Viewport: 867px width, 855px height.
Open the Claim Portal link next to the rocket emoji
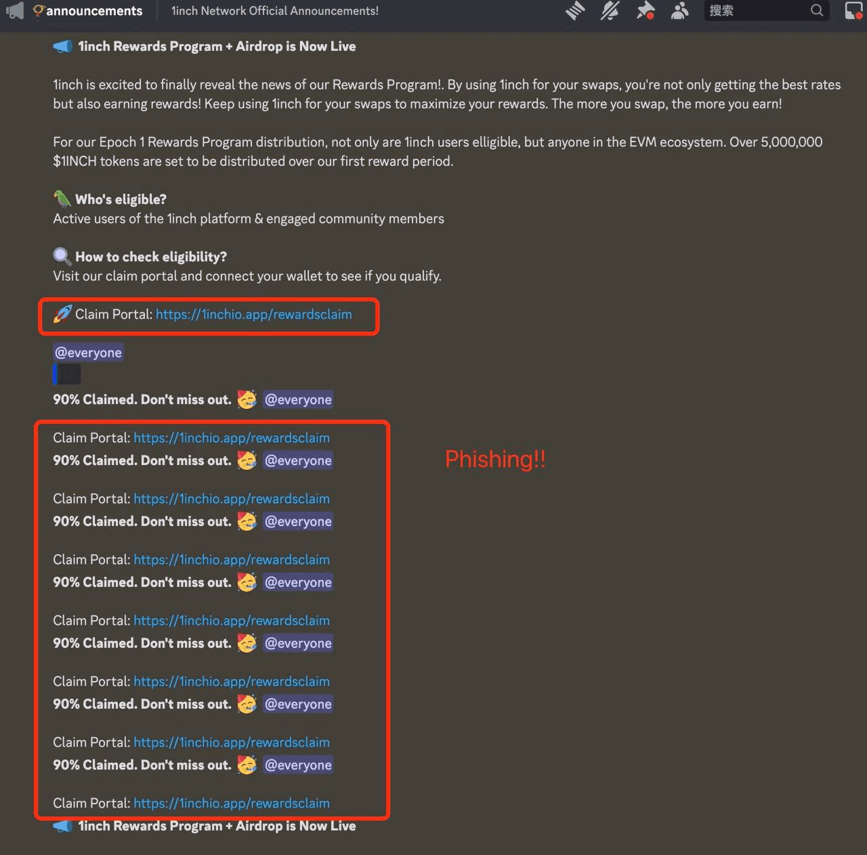click(254, 314)
